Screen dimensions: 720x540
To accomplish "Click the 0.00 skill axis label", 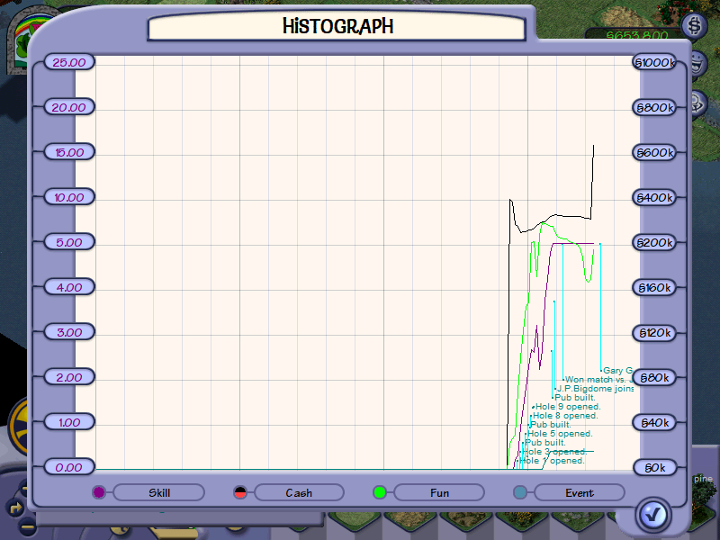I will 69,467.
